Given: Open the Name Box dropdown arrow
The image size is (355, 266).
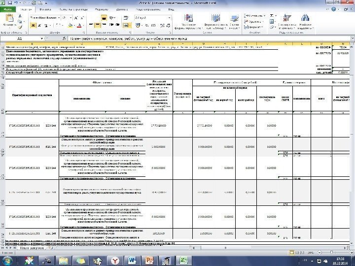Looking at the screenshot, I should [42, 39].
